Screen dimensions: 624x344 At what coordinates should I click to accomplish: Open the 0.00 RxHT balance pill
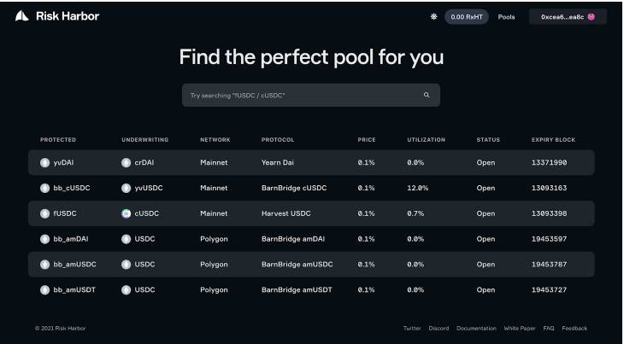click(x=467, y=17)
